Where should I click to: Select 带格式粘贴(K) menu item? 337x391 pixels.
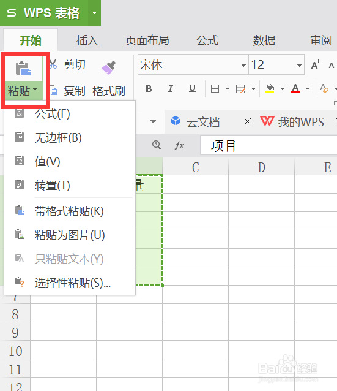[70, 211]
